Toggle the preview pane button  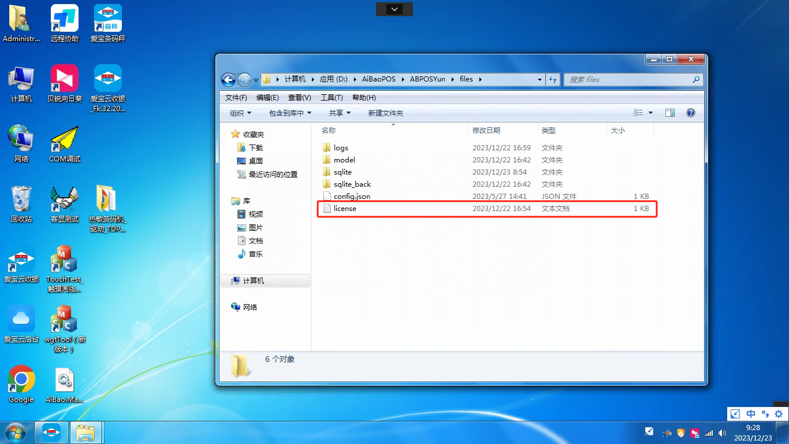[670, 113]
